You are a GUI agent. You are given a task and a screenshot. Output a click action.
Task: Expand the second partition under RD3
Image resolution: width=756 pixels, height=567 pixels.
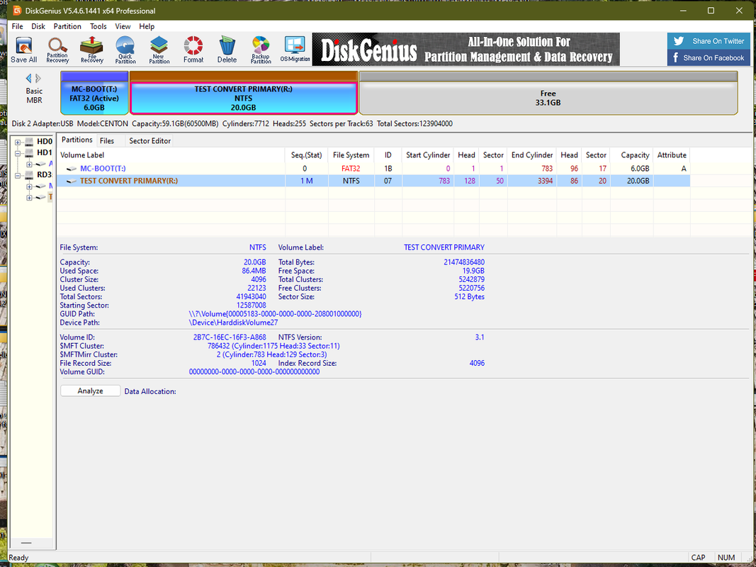30,198
